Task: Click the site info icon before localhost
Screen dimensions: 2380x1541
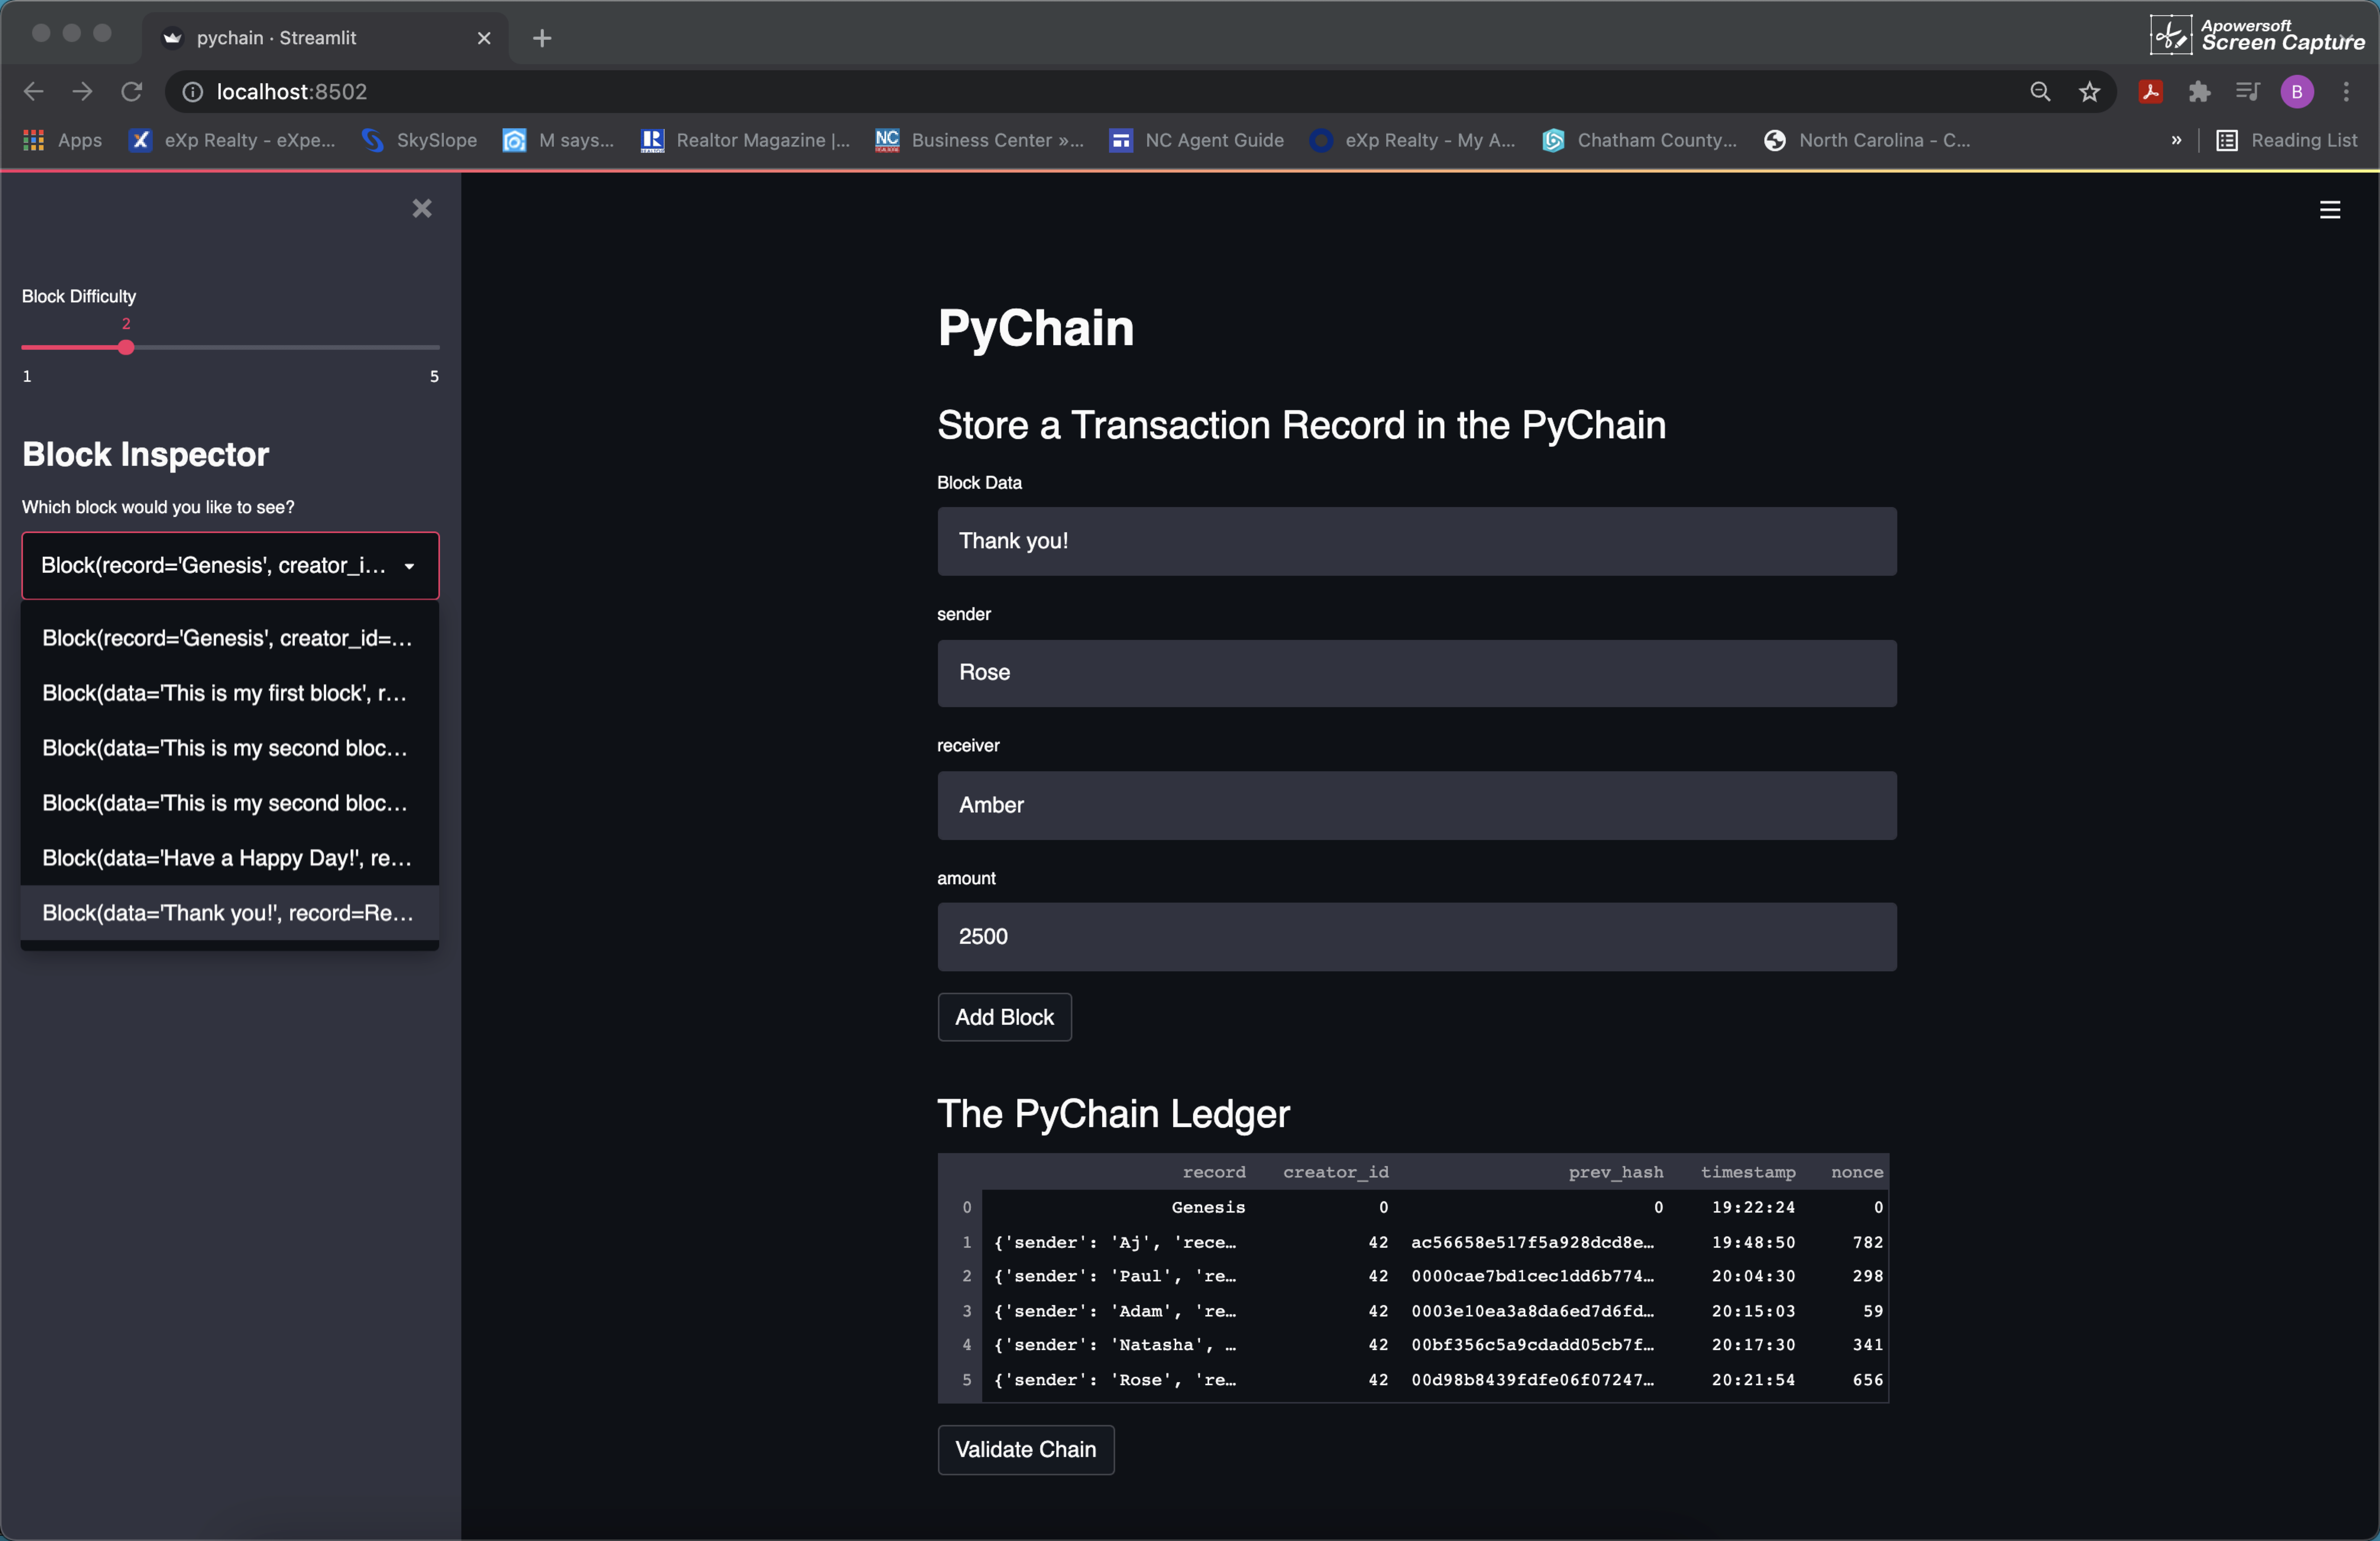Action: click(192, 92)
